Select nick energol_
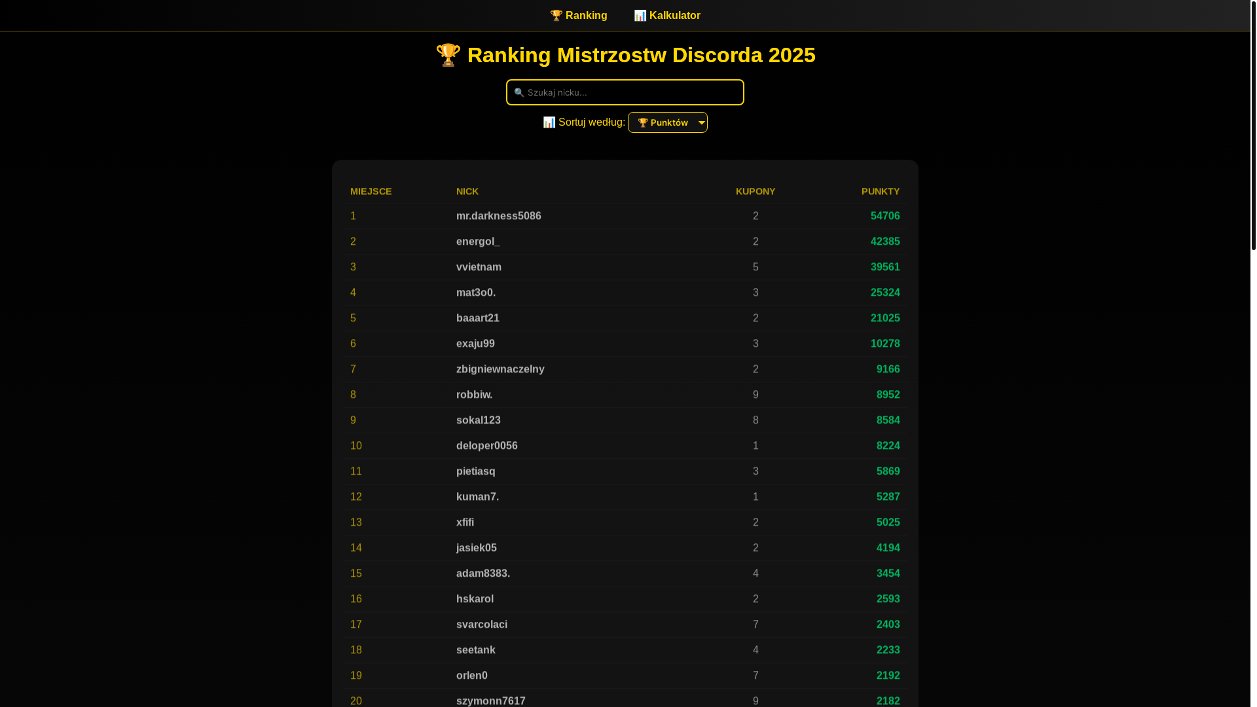Viewport: 1257px width, 707px height. pos(478,242)
